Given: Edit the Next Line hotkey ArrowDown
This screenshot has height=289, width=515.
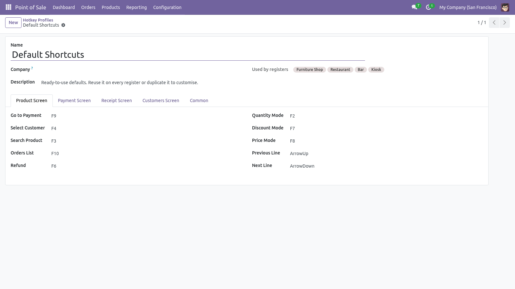Looking at the screenshot, I should click(x=386, y=166).
